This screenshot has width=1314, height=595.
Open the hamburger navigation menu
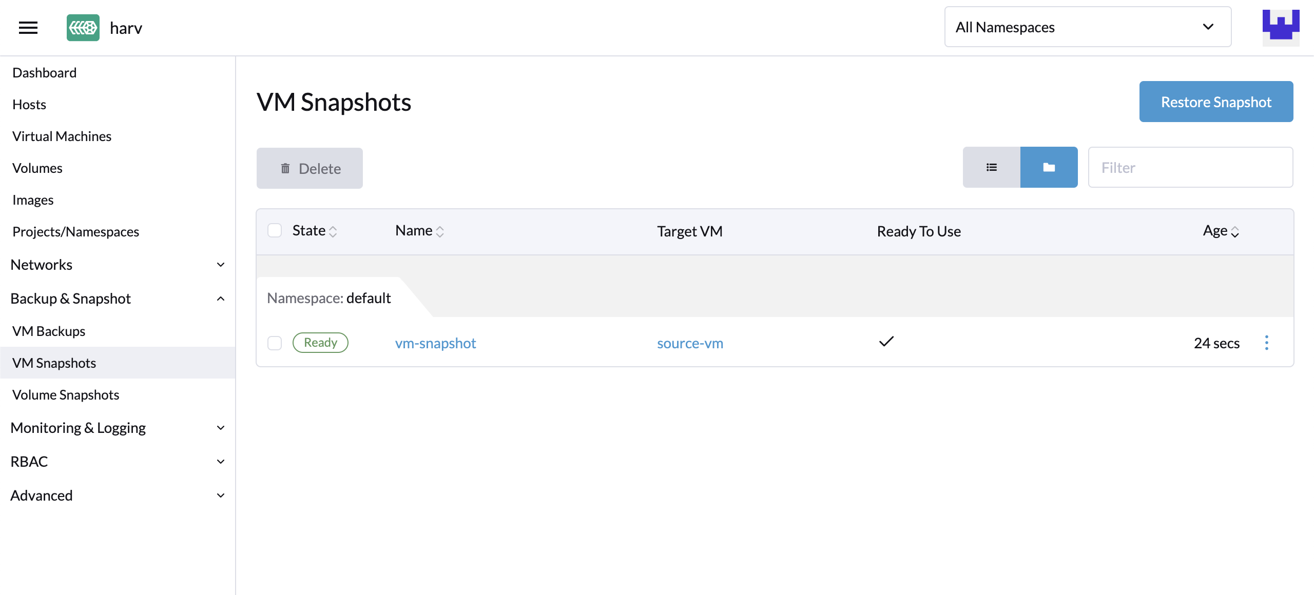coord(28,28)
